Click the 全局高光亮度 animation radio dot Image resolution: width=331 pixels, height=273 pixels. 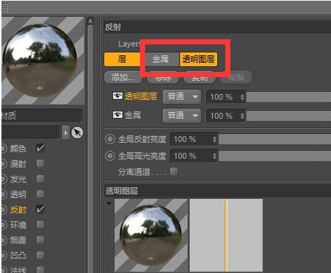click(110, 156)
